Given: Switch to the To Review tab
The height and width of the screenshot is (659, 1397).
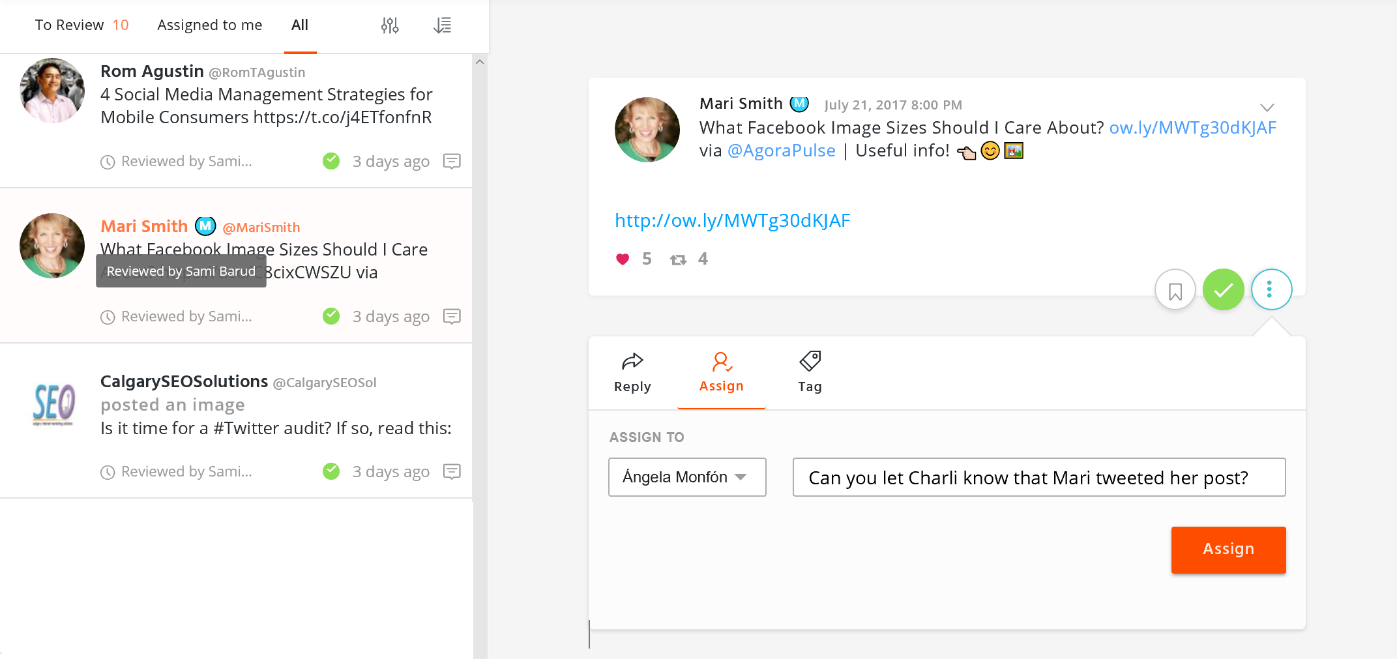Looking at the screenshot, I should (x=81, y=25).
